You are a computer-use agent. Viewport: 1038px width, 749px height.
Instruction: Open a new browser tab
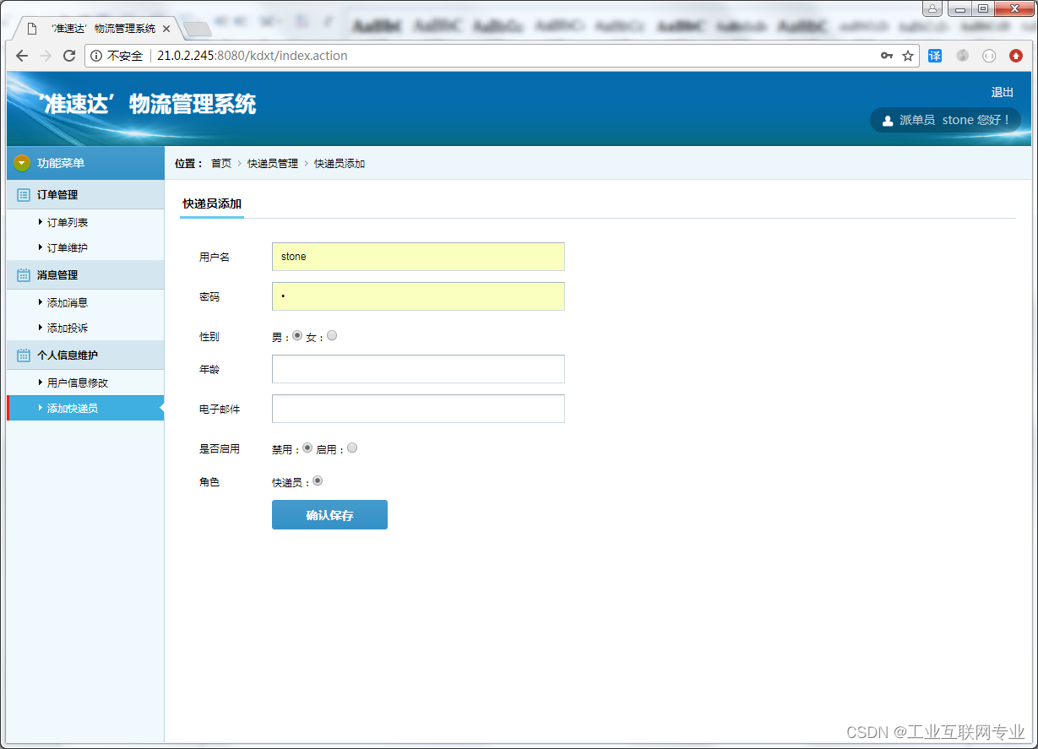coord(197,30)
